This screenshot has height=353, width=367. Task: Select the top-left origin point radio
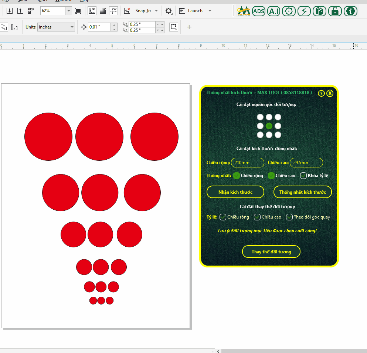[260, 117]
